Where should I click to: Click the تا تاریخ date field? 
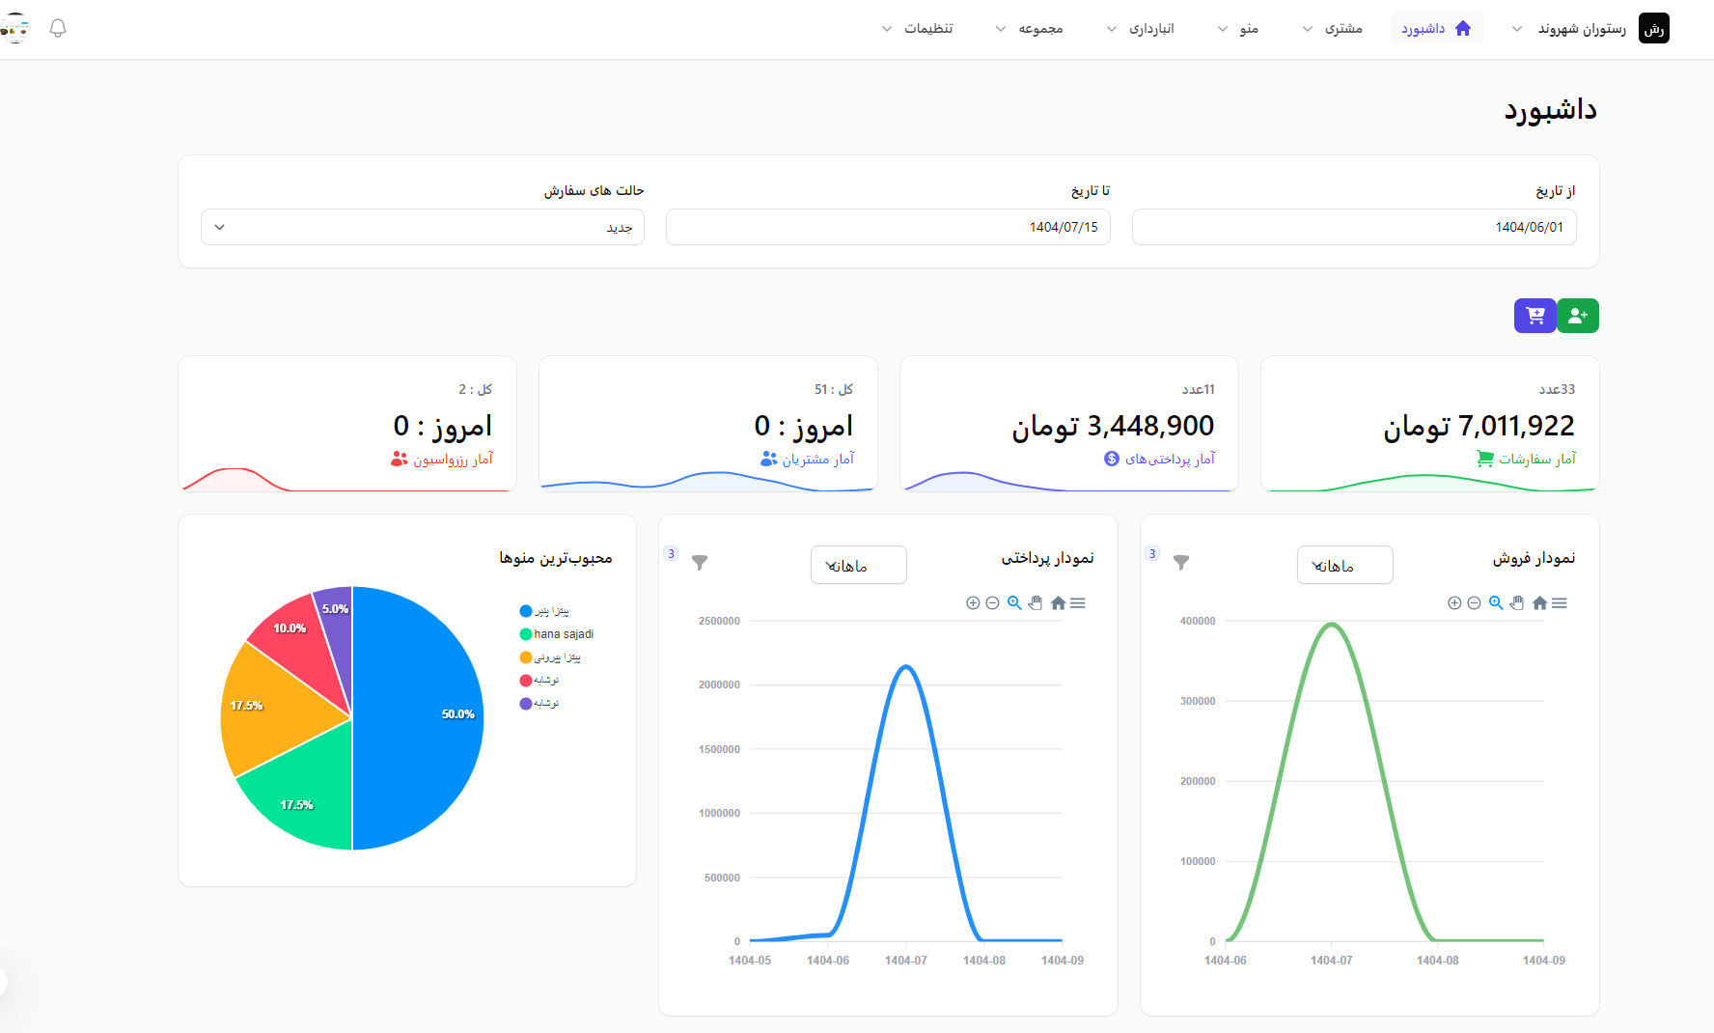click(888, 227)
